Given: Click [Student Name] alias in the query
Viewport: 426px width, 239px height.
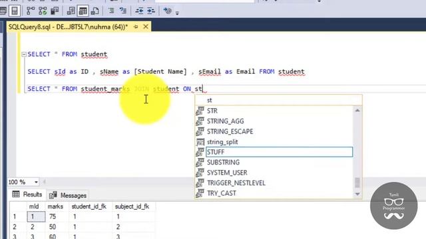Looking at the screenshot, I should 160,72.
